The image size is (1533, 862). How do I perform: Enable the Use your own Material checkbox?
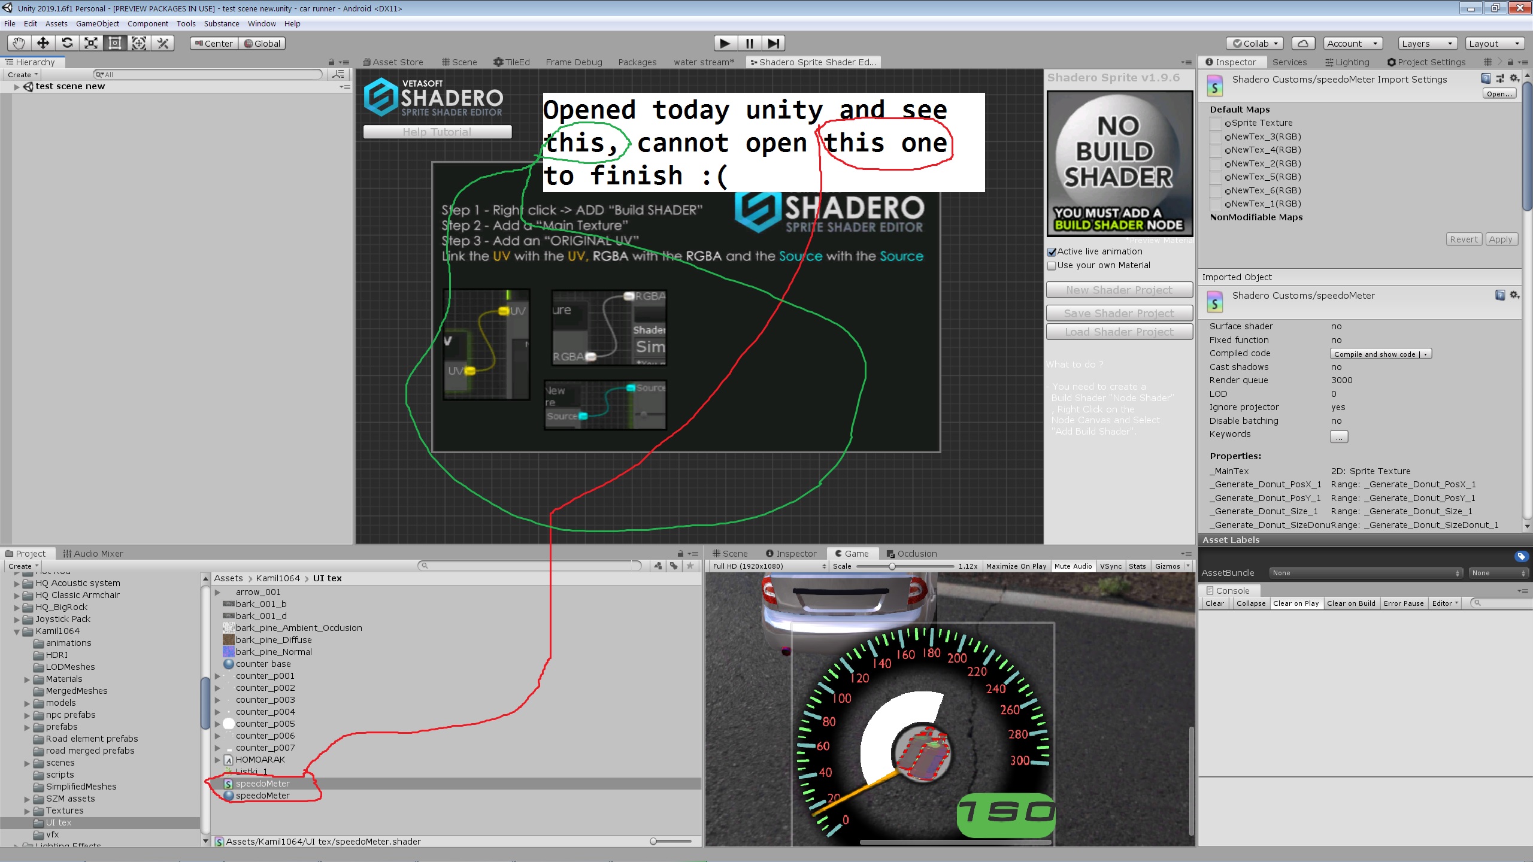1052,266
